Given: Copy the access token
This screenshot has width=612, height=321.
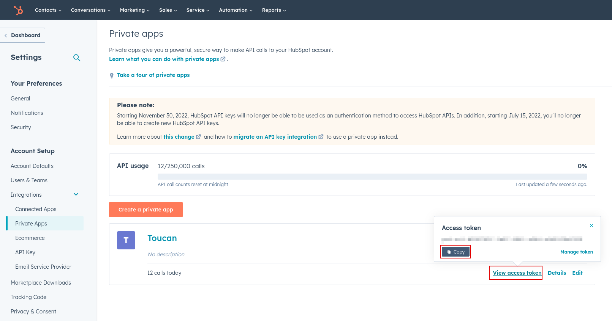Looking at the screenshot, I should [x=455, y=252].
